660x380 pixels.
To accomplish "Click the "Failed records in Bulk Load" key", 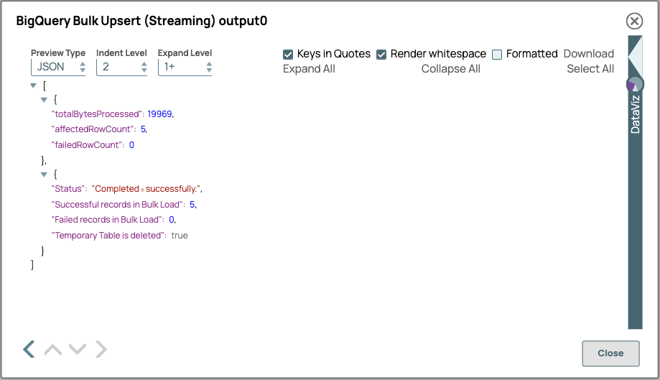I will point(107,220).
